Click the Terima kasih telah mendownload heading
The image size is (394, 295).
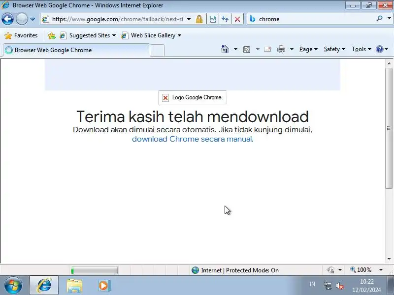coord(193,117)
